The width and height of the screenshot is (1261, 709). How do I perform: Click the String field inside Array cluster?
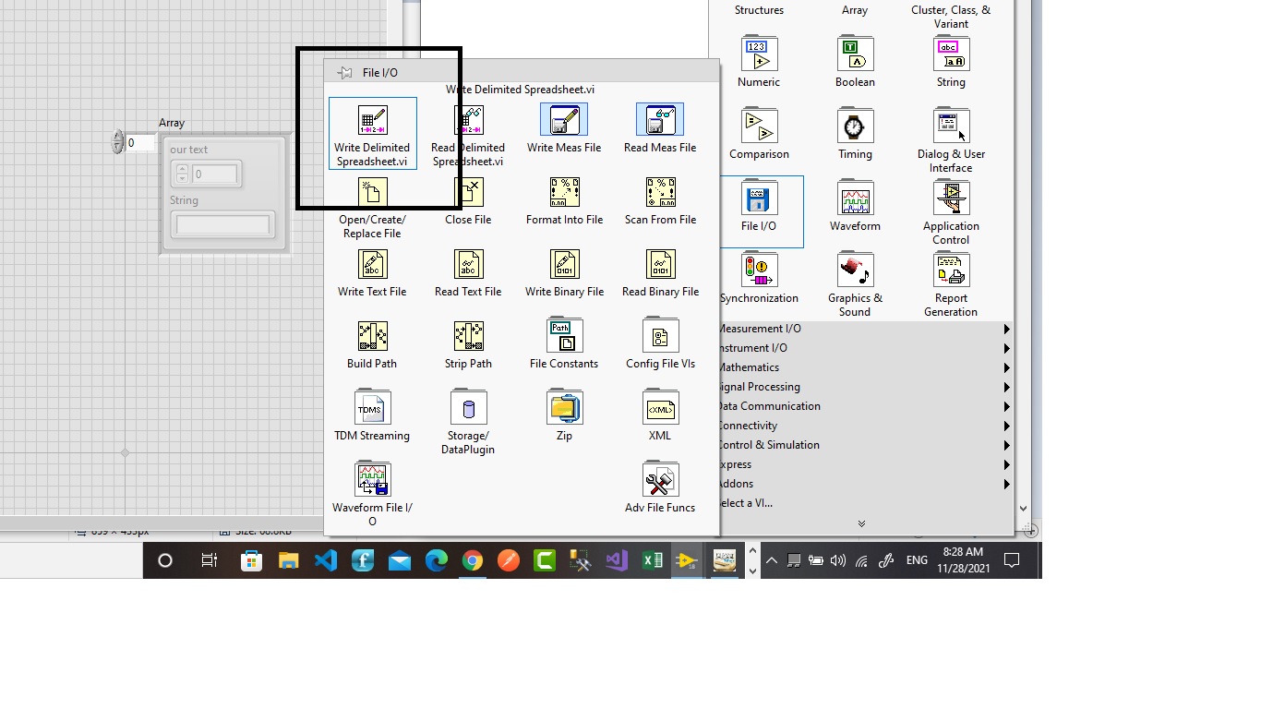click(x=222, y=224)
